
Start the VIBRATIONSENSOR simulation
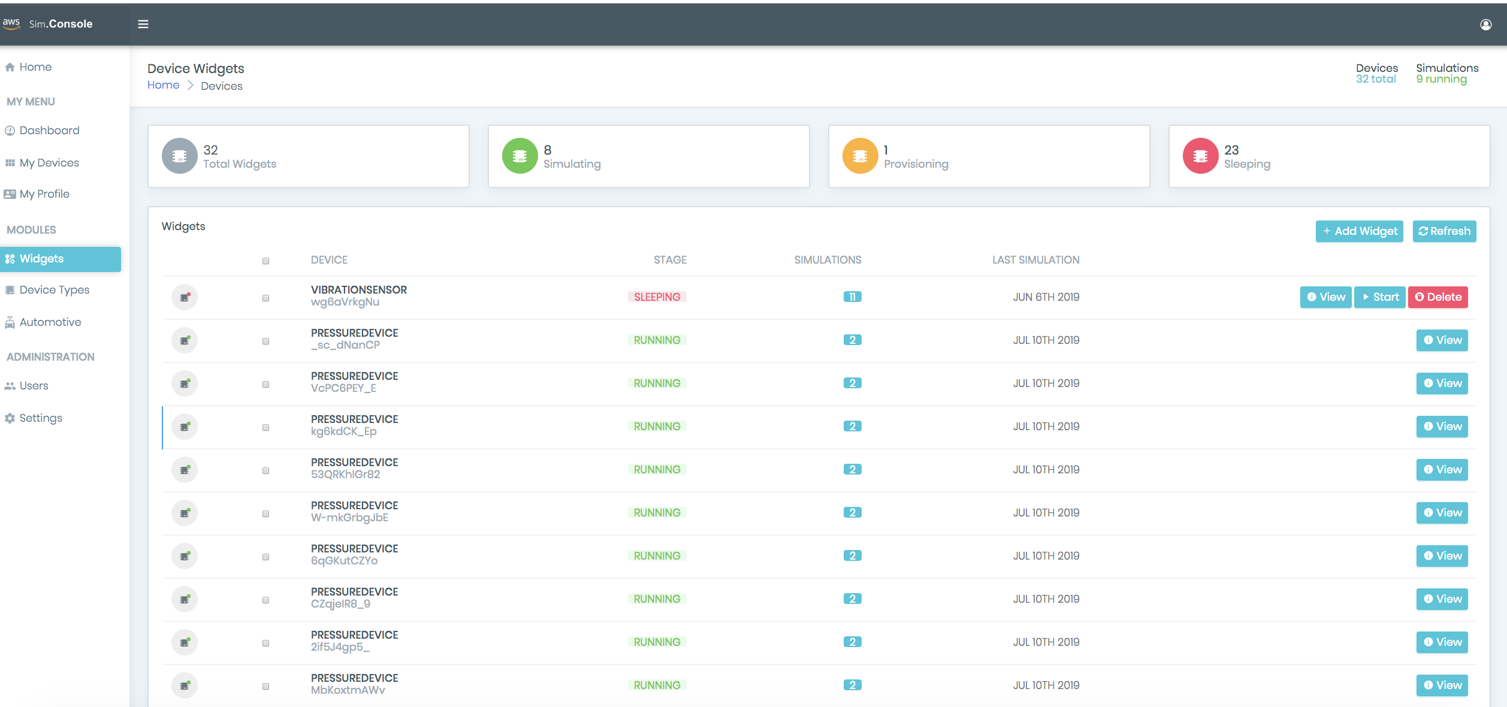point(1380,297)
